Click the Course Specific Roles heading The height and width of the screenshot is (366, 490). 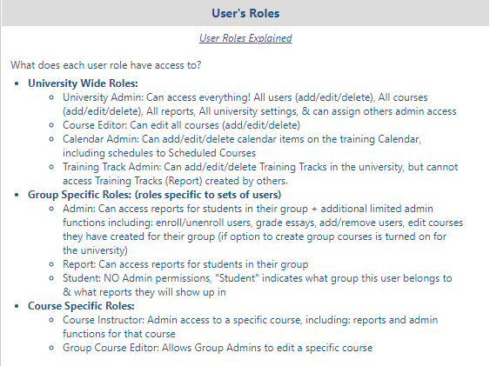tap(81, 306)
